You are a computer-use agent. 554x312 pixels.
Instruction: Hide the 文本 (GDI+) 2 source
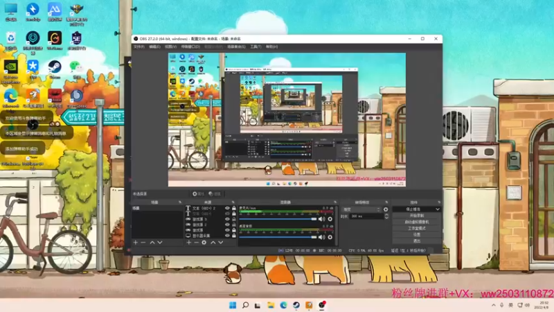click(x=227, y=209)
